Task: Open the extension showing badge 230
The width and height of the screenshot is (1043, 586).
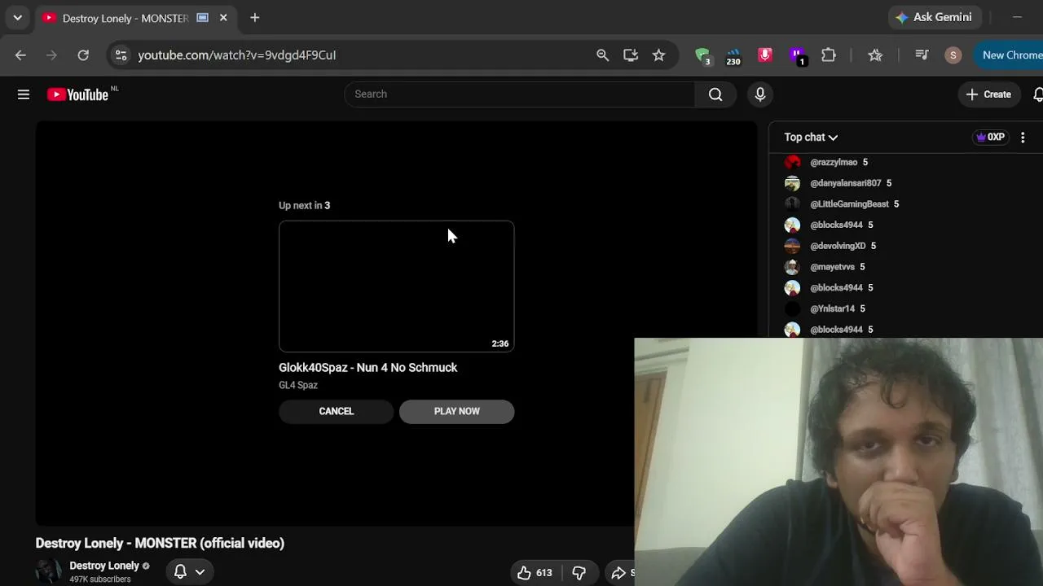Action: [x=733, y=55]
